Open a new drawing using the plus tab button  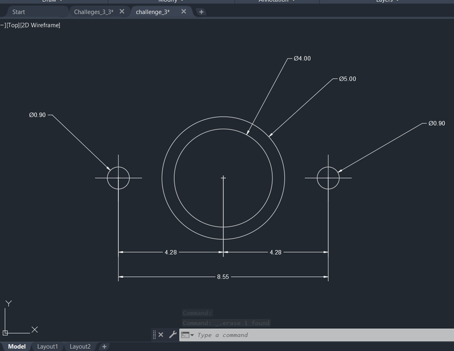(x=201, y=11)
